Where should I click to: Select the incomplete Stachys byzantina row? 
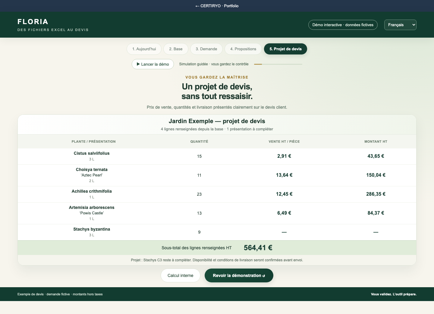(217, 232)
